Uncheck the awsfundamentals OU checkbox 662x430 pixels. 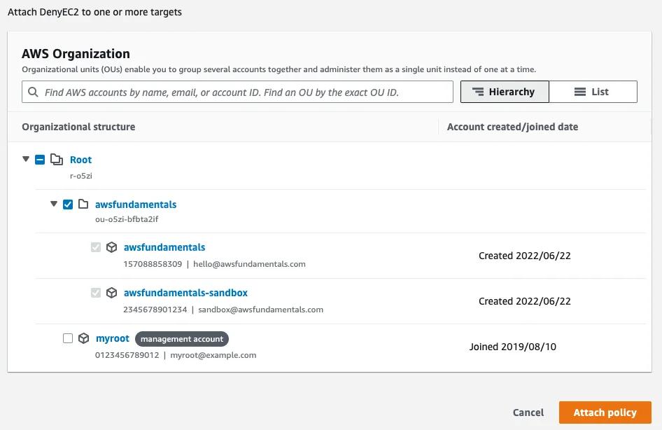point(68,204)
